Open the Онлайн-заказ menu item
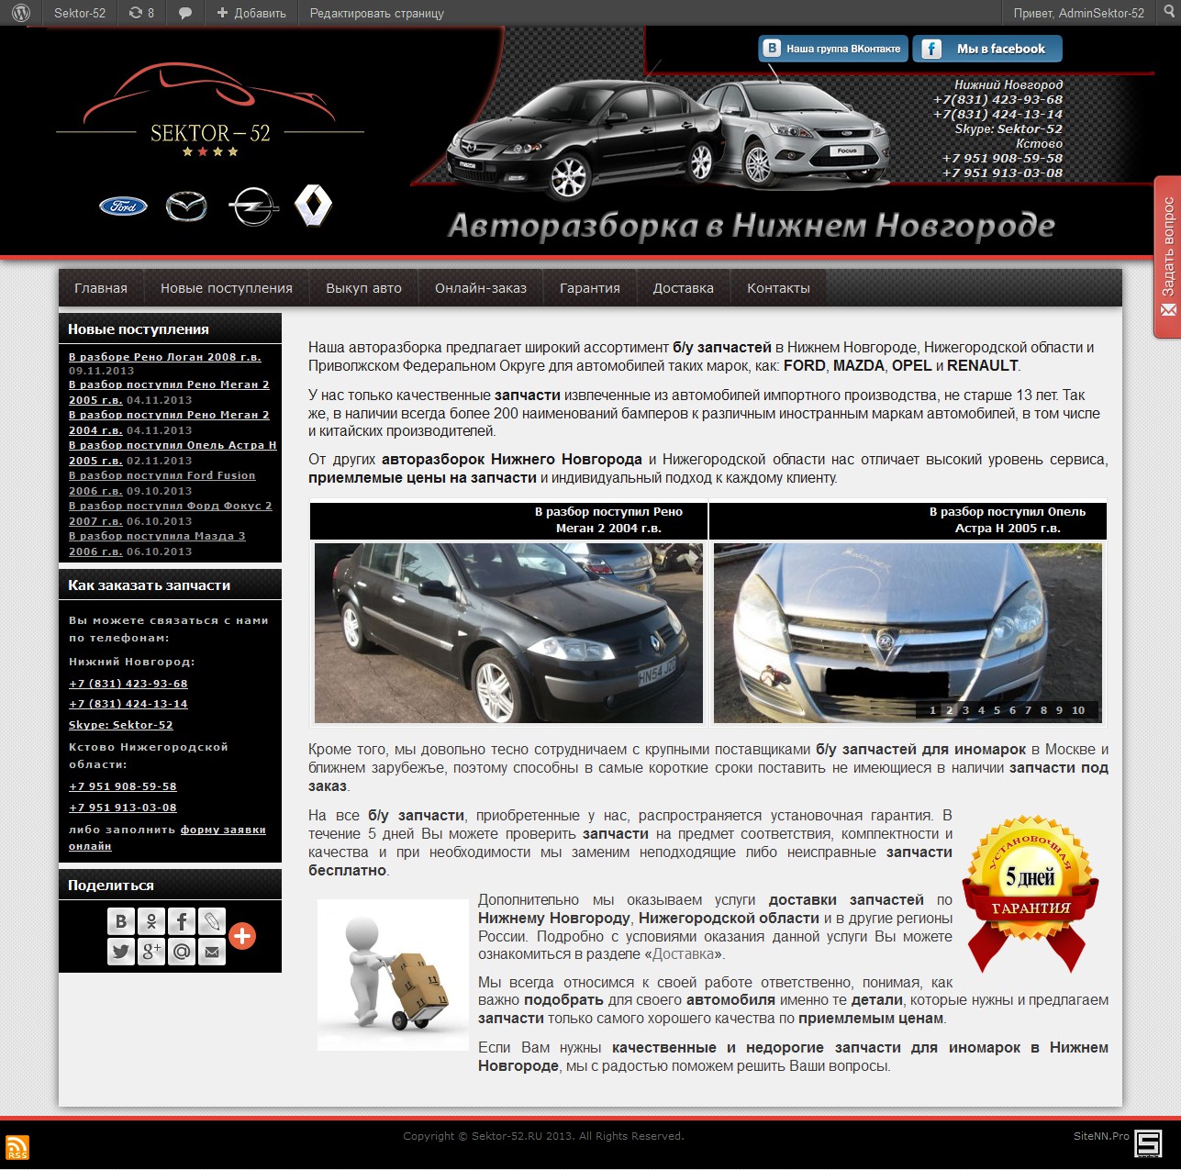 pyautogui.click(x=481, y=288)
